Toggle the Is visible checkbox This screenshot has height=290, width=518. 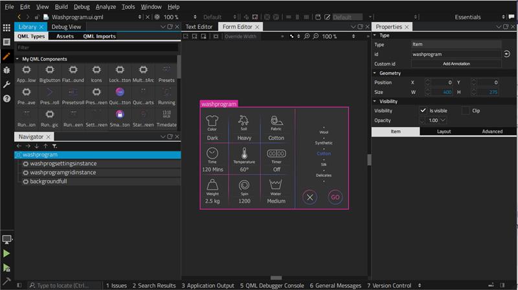(x=423, y=111)
